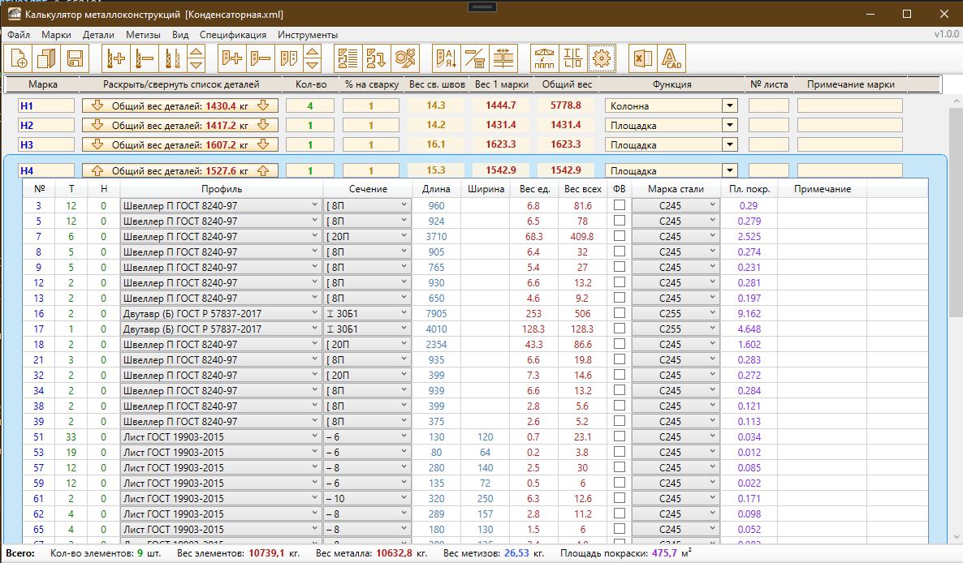Delete the detail (plate minus icon)
Screen dimensions: 963x563
coord(261,59)
